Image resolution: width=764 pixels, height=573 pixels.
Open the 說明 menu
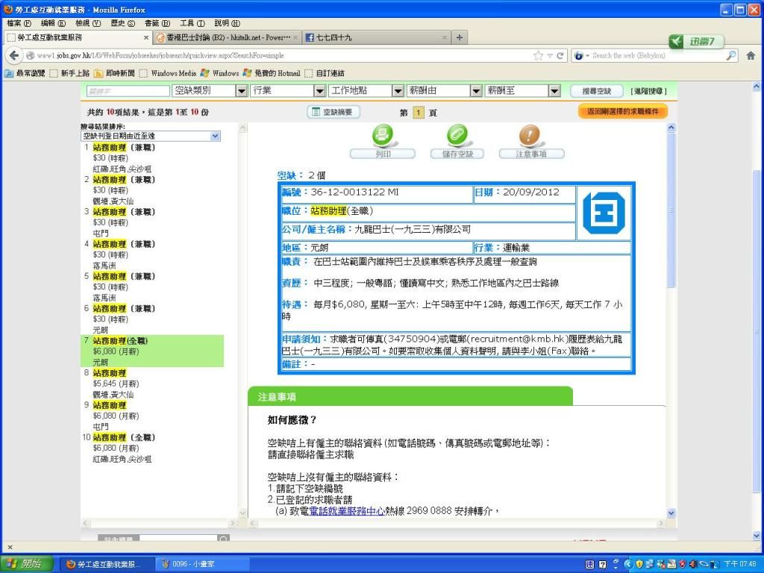(x=227, y=23)
